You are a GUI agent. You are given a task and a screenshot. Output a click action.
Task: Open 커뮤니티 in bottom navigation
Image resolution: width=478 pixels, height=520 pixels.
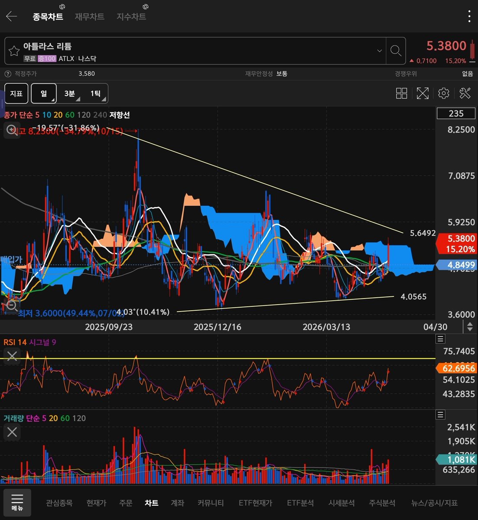211,503
